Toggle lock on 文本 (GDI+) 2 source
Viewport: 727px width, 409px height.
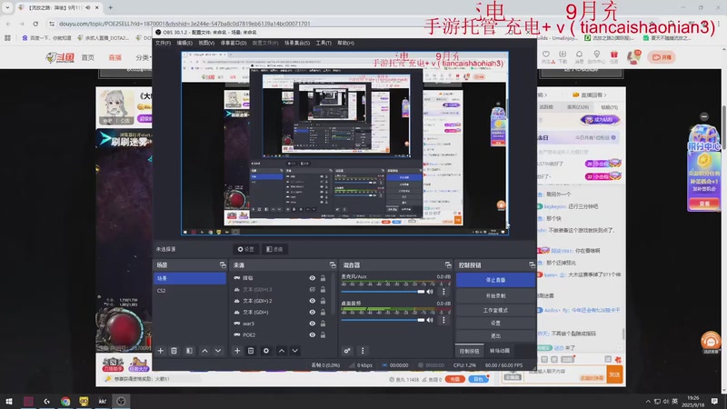tap(323, 301)
